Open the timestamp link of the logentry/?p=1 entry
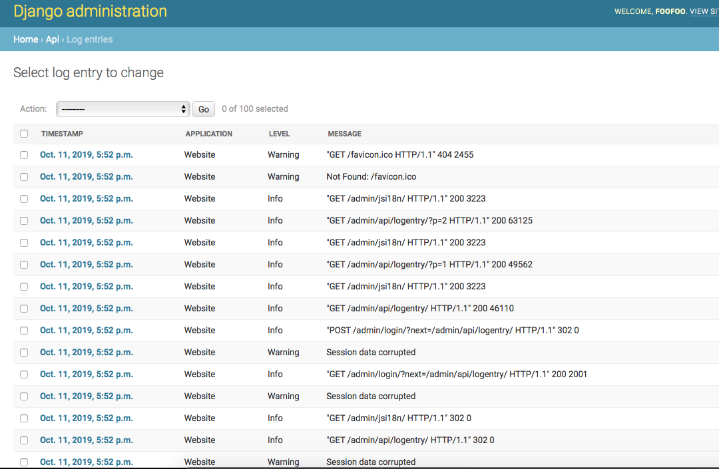This screenshot has width=719, height=469. (x=86, y=265)
